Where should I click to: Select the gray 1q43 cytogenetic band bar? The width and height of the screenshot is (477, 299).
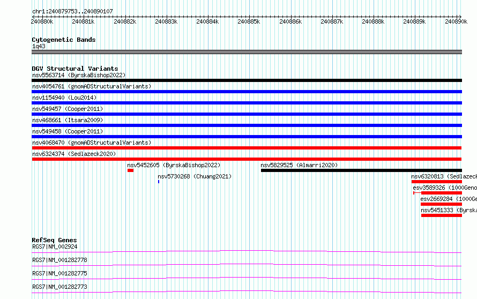coord(247,52)
